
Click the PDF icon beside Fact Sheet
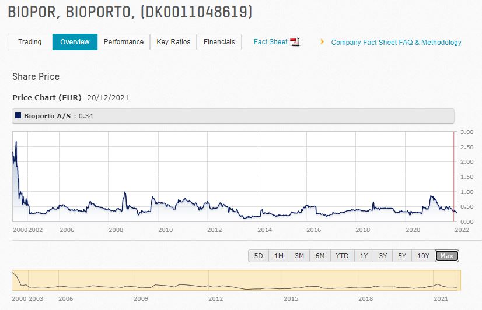click(295, 42)
